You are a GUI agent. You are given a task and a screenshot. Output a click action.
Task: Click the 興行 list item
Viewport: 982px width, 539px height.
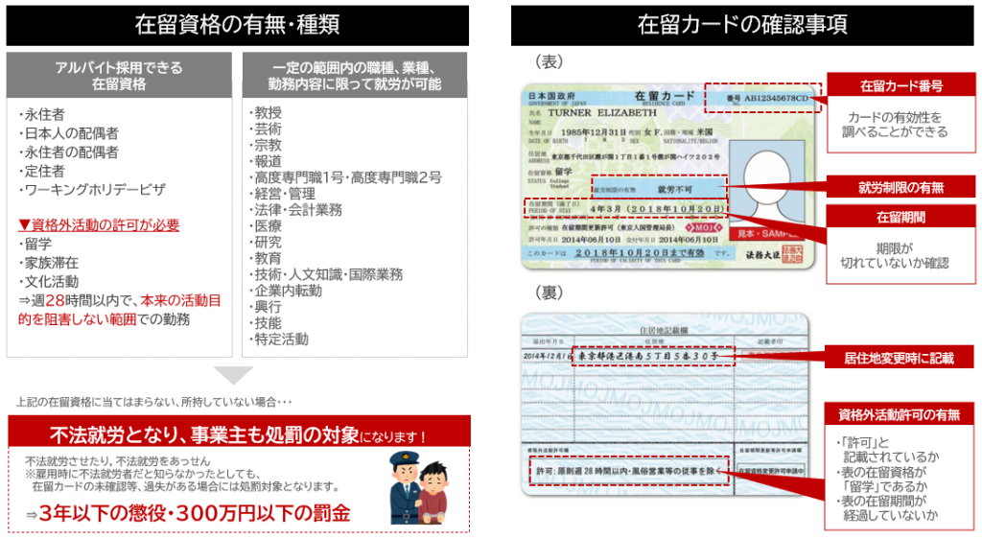[266, 307]
